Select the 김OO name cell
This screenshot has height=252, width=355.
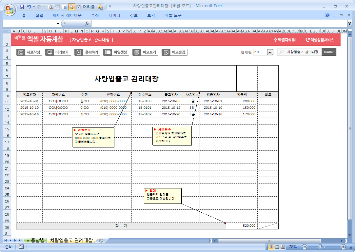point(85,101)
